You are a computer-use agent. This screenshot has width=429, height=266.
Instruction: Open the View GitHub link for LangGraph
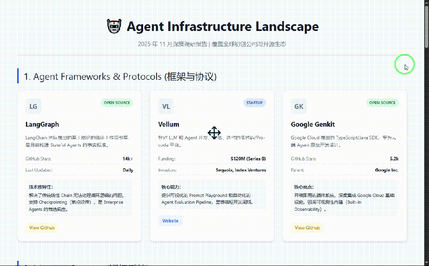click(x=42, y=228)
